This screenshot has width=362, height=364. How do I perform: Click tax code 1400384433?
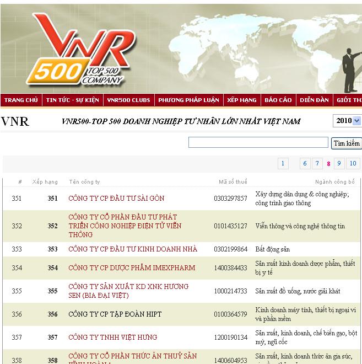click(x=230, y=268)
